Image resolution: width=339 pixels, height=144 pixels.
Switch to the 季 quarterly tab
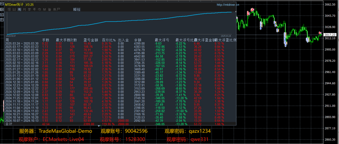[29, 10]
